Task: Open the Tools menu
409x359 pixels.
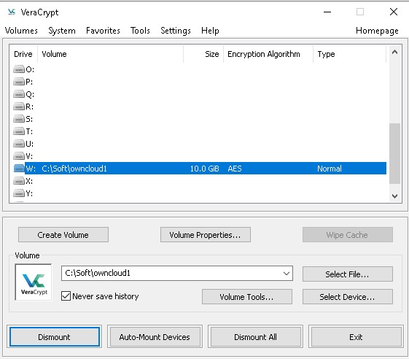Action: [x=140, y=31]
